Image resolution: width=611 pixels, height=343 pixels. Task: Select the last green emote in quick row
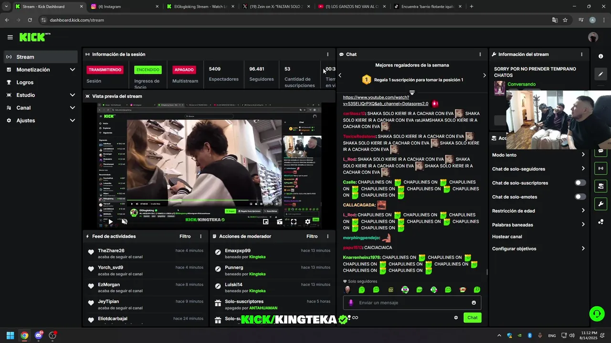[x=476, y=290]
